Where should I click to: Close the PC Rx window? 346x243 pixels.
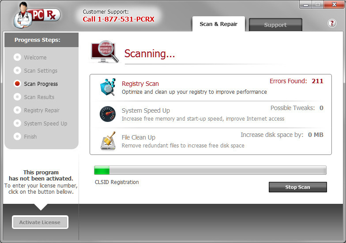[334, 4]
